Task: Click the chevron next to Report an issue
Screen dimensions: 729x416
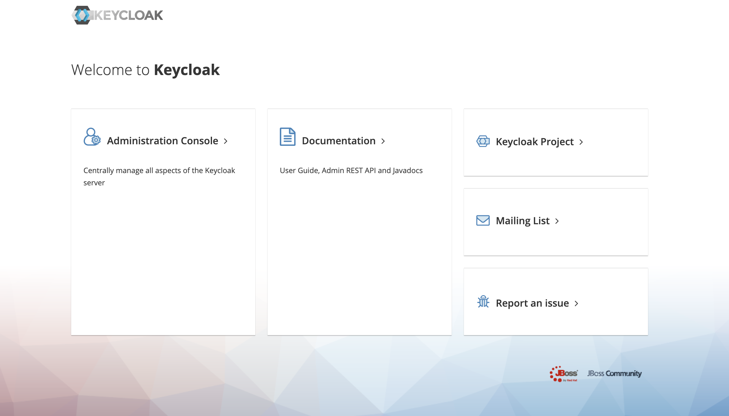Action: coord(576,304)
